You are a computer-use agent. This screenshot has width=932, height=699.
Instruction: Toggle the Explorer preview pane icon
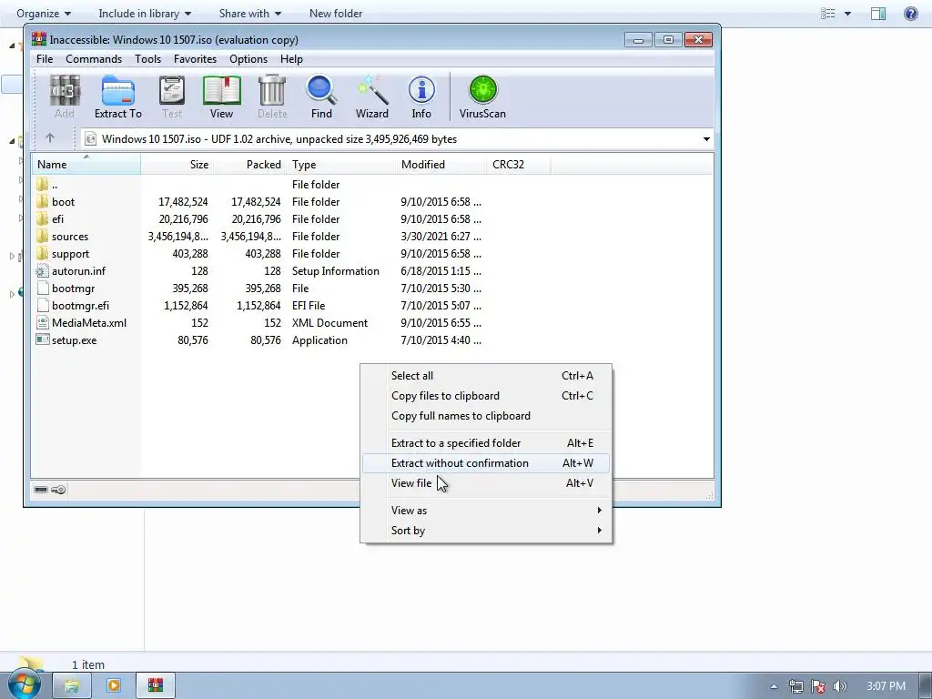[878, 13]
